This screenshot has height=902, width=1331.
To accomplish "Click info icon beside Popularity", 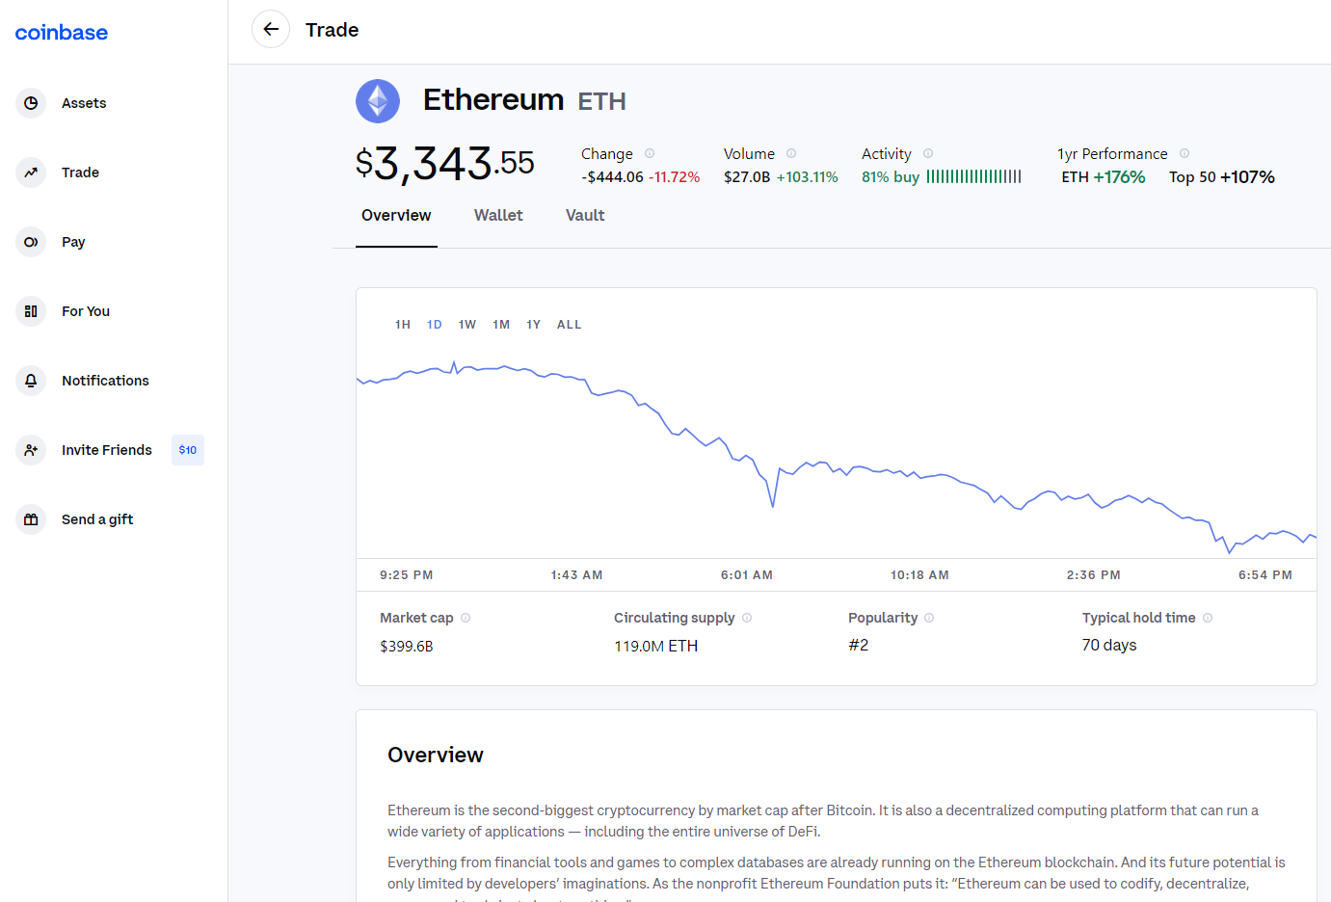I will [929, 618].
